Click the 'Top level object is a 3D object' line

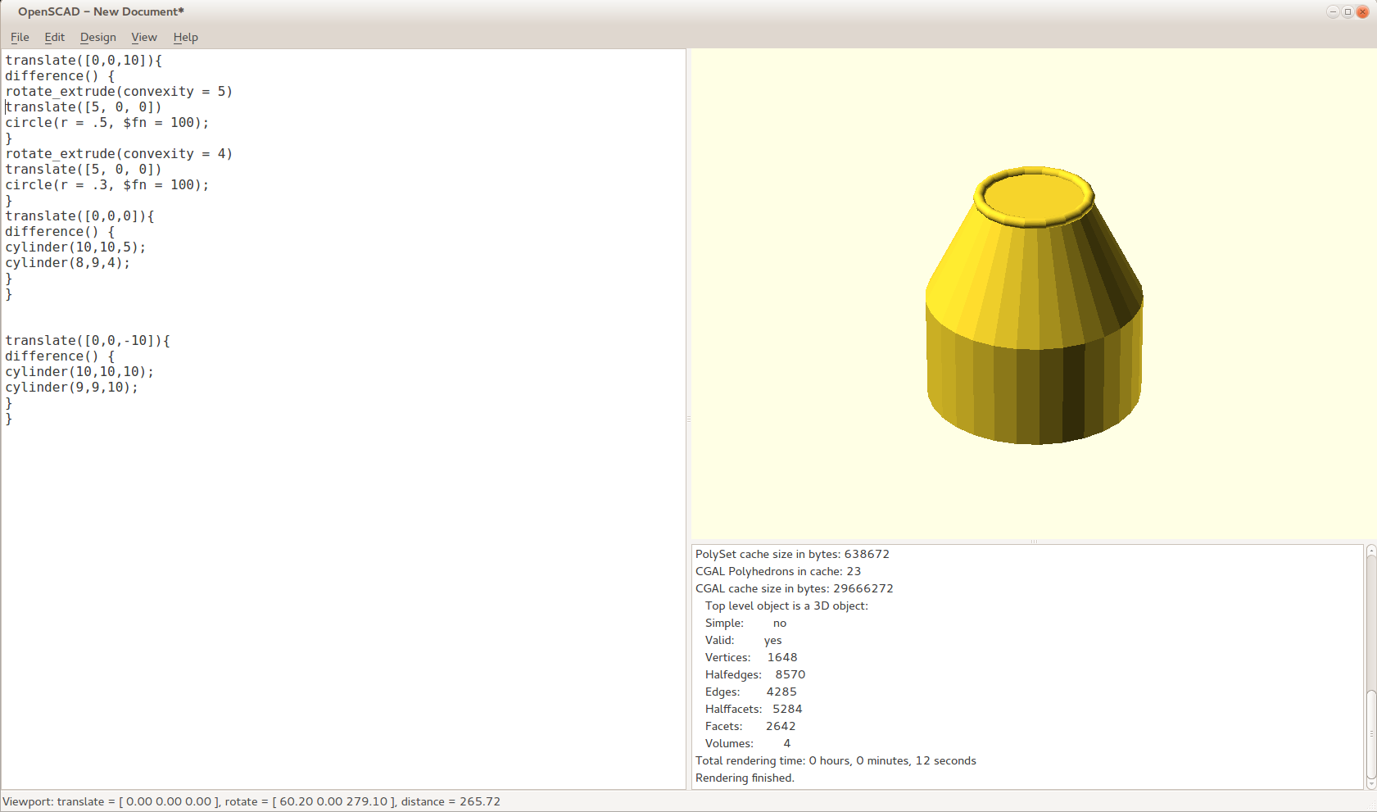click(x=786, y=606)
